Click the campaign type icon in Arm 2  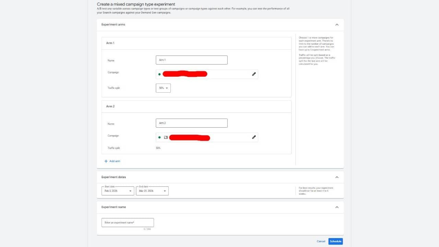(166, 137)
